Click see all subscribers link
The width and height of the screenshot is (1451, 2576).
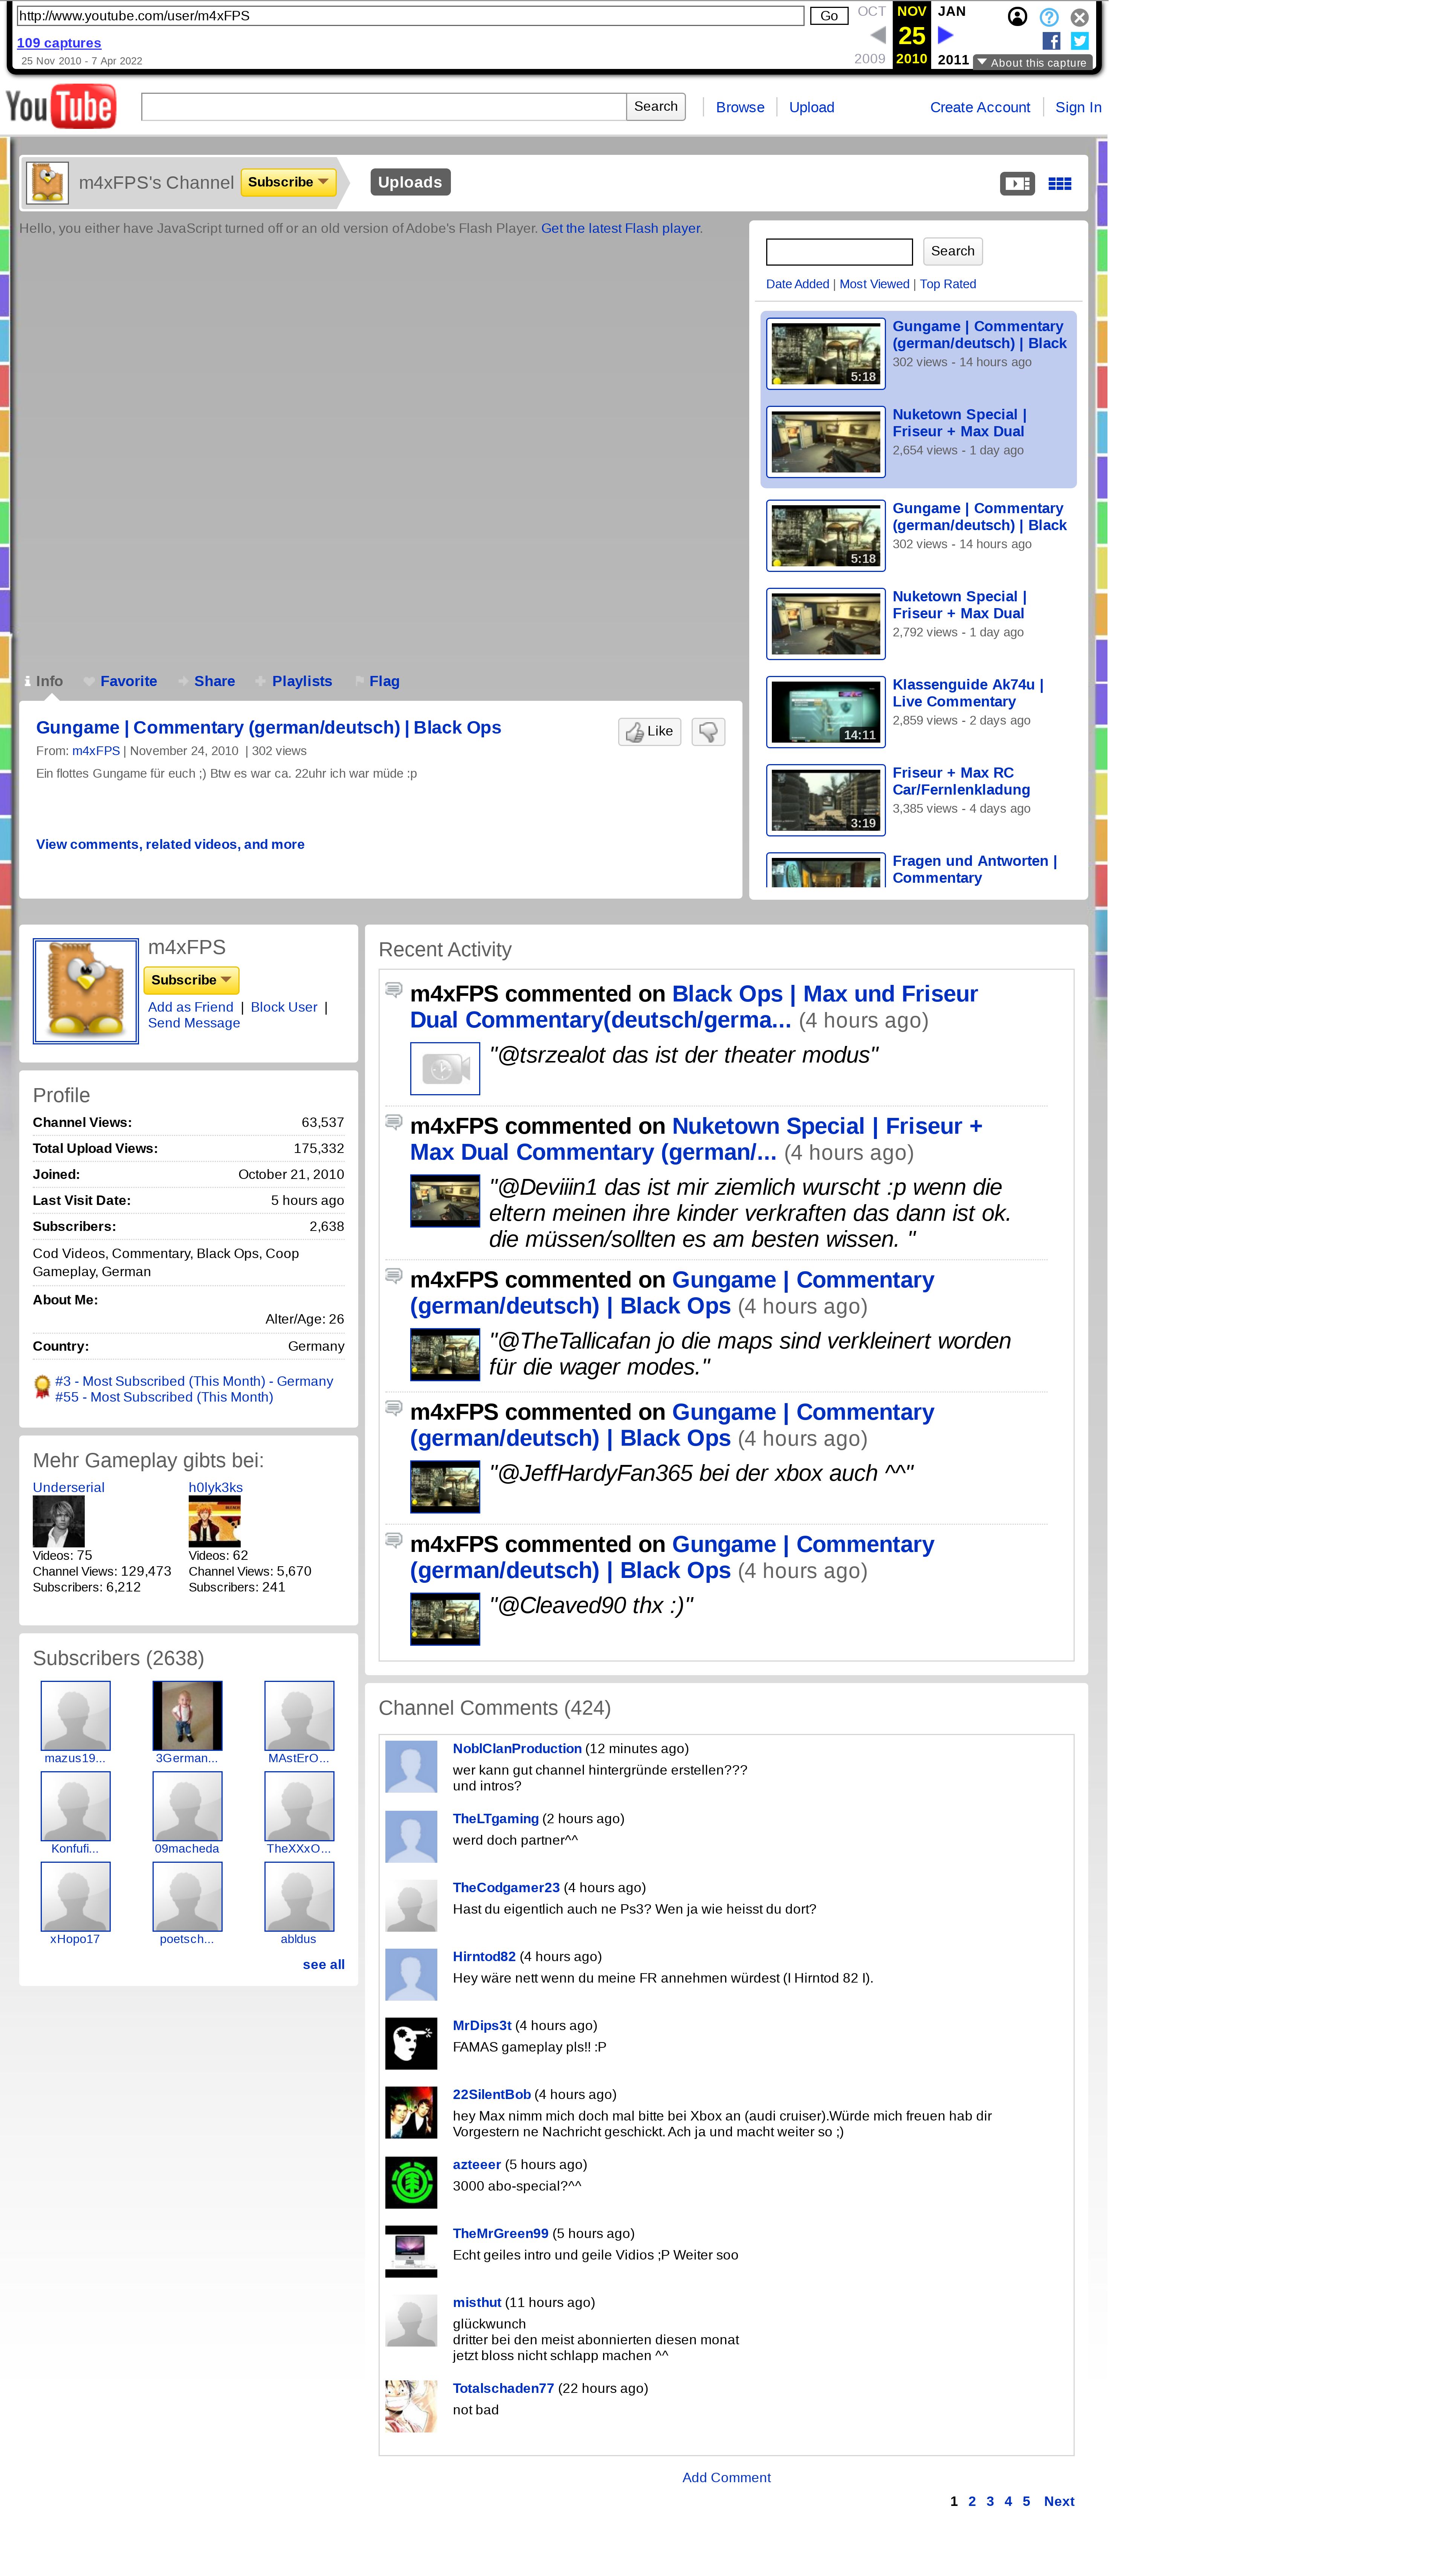click(x=324, y=1964)
